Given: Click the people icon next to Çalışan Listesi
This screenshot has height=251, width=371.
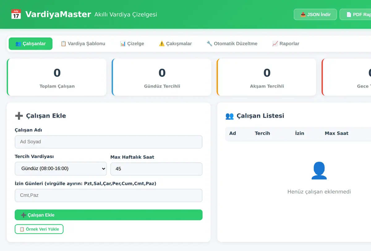Looking at the screenshot, I should coord(229,116).
